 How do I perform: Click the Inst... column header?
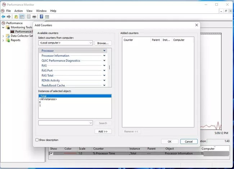[x=166, y=40]
